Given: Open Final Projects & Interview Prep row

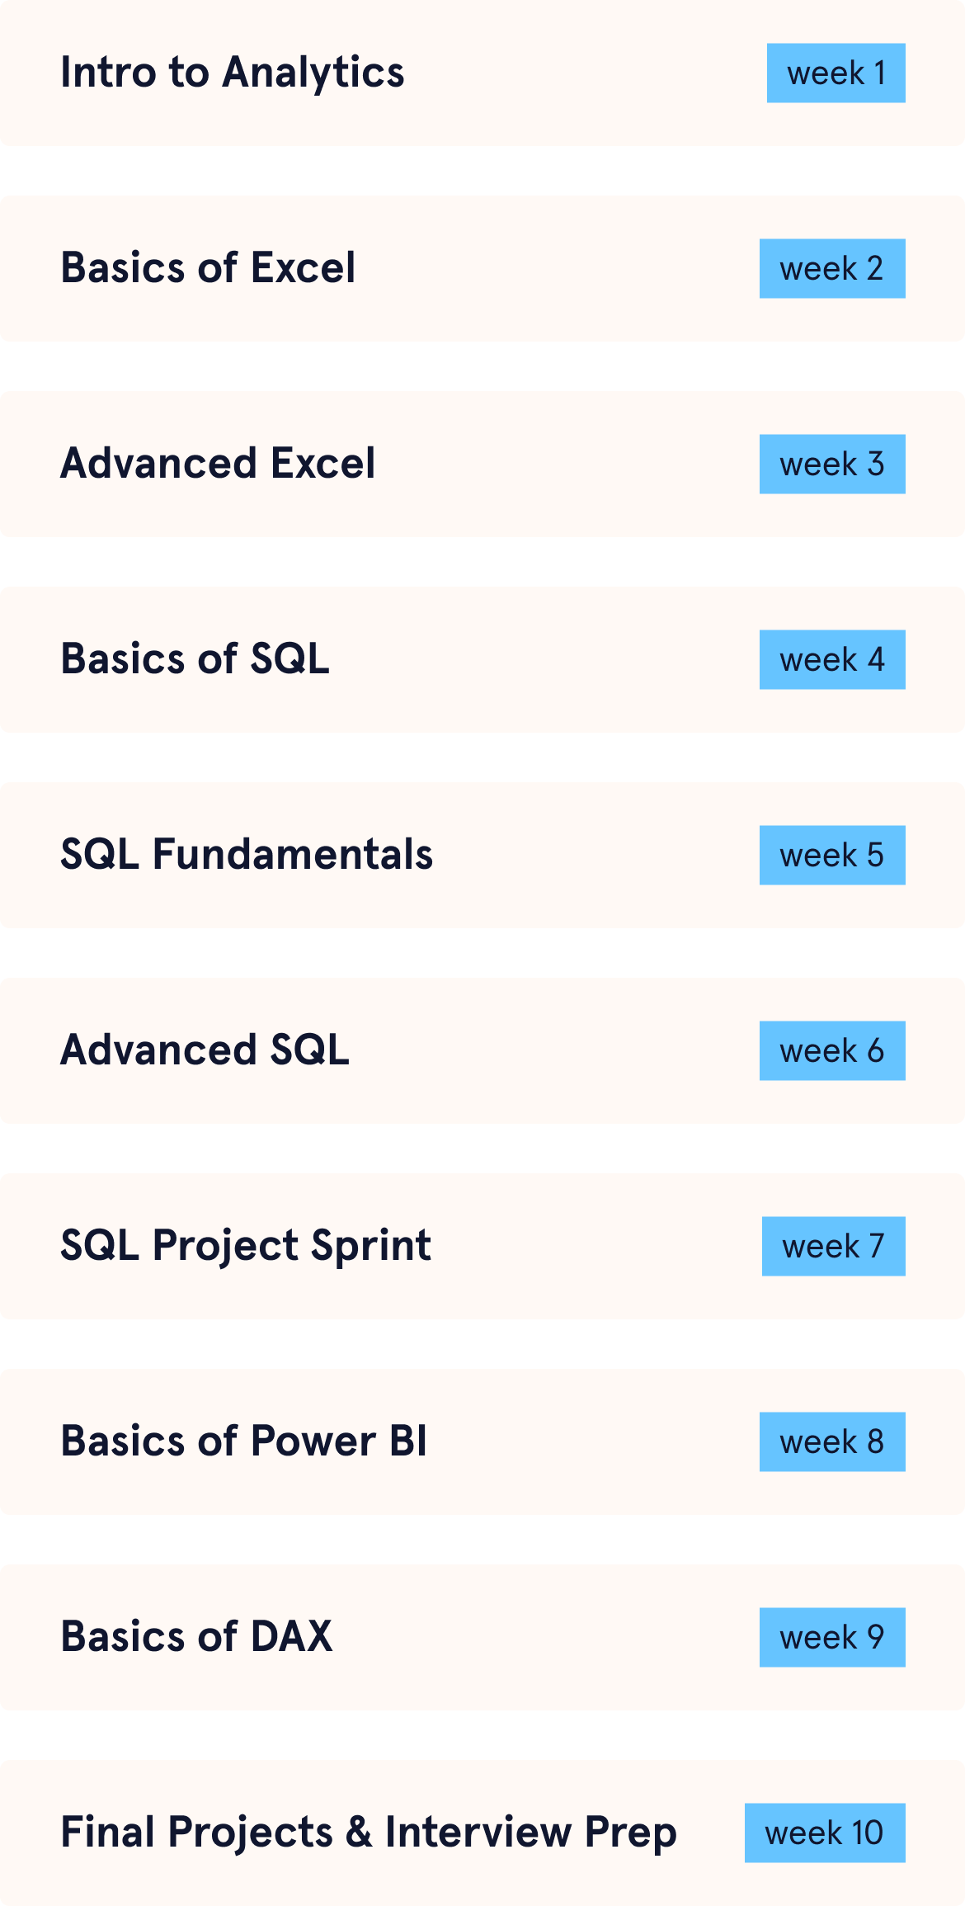Looking at the screenshot, I should (369, 1833).
